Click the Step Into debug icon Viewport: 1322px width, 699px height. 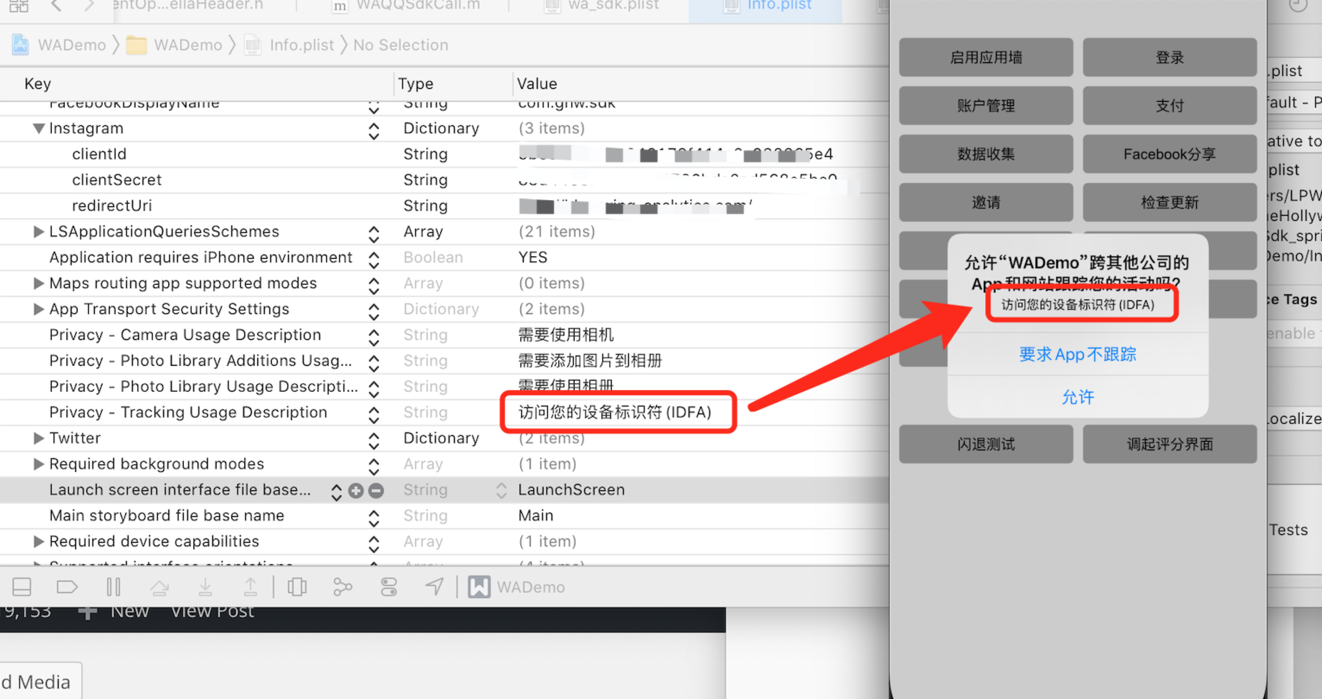point(205,587)
